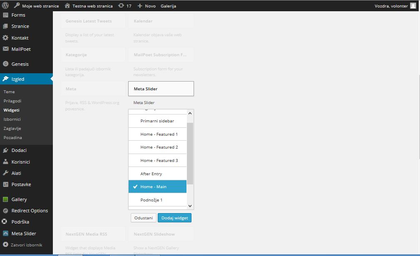Choose After Entry widget area

tap(157, 174)
